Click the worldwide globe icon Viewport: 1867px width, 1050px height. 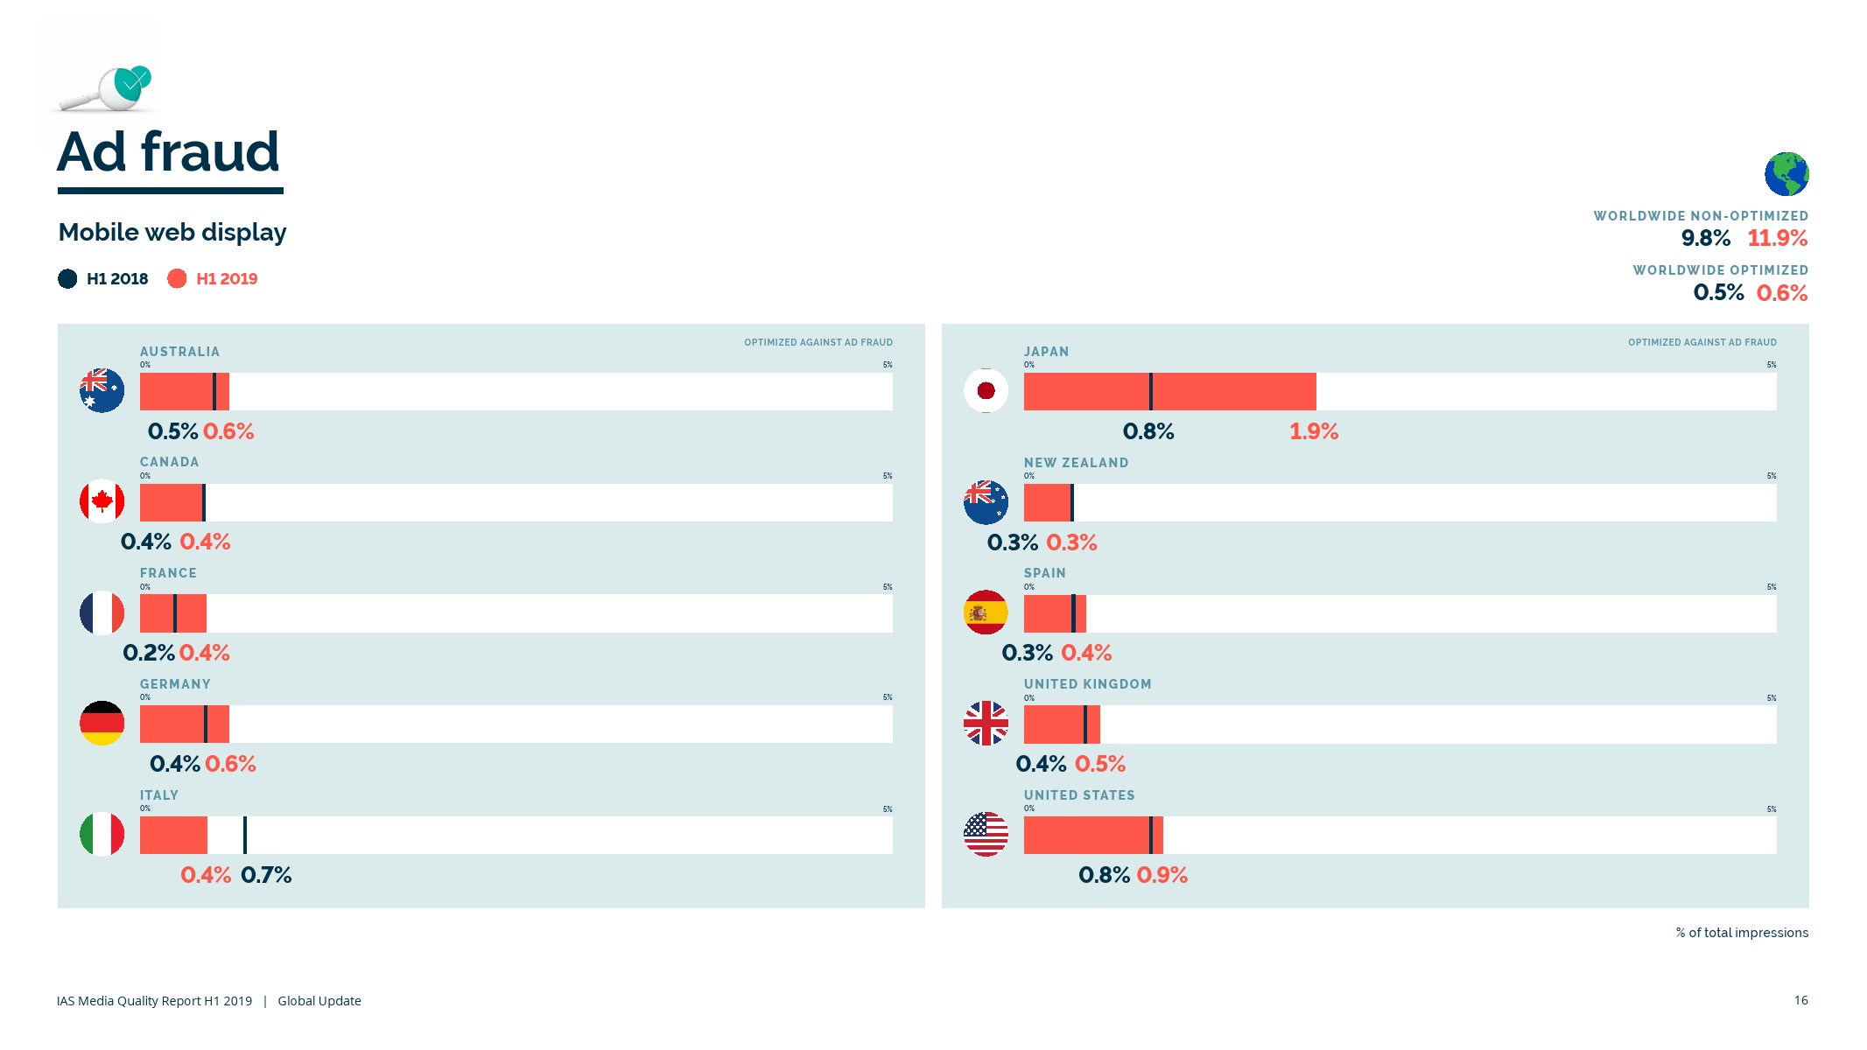(1786, 174)
